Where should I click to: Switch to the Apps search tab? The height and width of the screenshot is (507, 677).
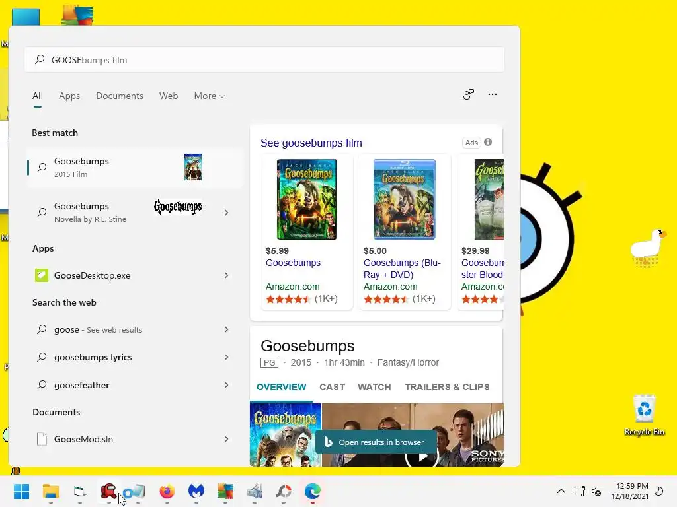pyautogui.click(x=69, y=96)
